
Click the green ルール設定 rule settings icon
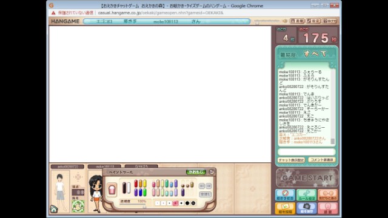[x=307, y=195]
